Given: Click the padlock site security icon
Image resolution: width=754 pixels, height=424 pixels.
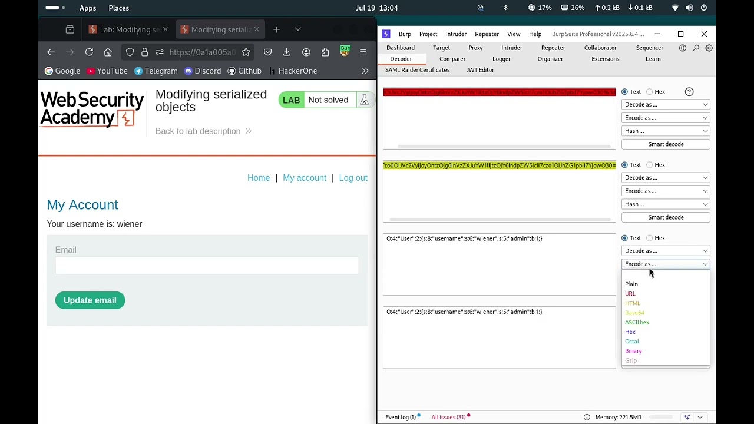Looking at the screenshot, I should 145,52.
